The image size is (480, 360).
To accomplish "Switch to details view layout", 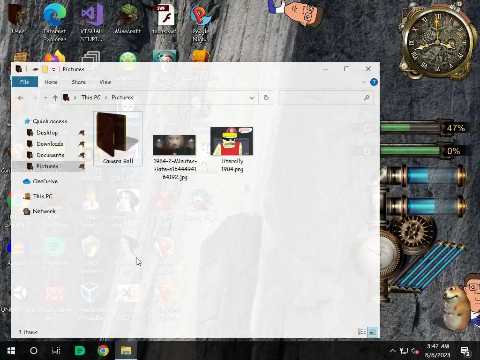I will click(x=362, y=332).
